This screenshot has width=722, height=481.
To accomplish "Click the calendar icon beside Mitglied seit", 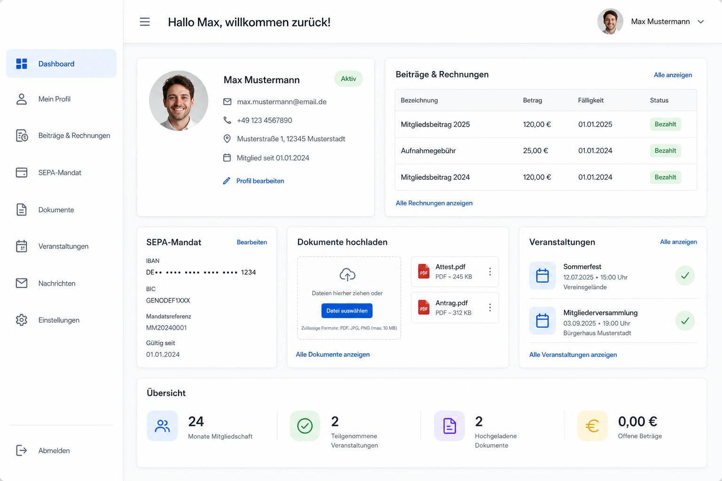I will click(227, 158).
